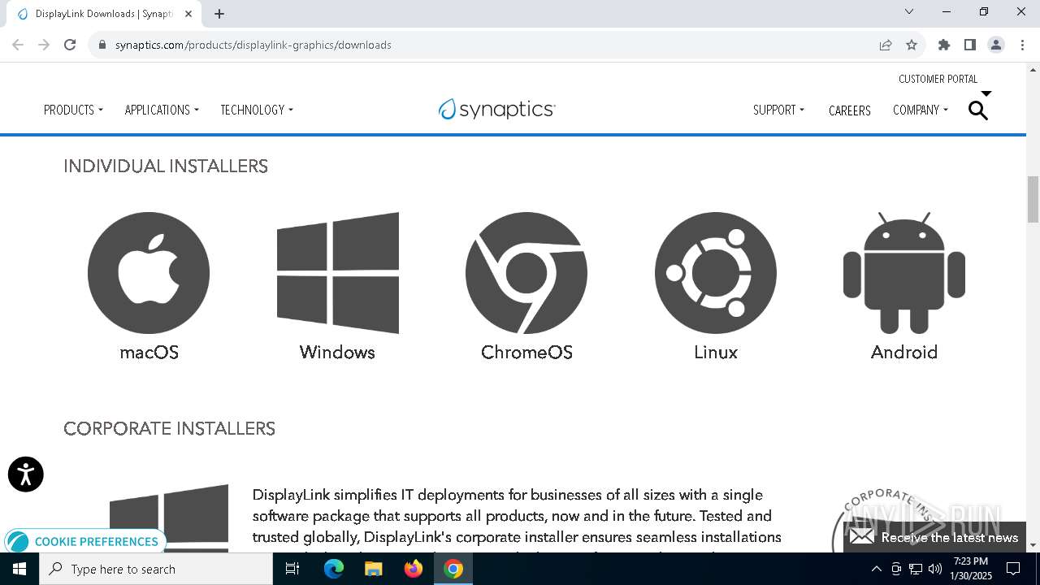The height and width of the screenshot is (585, 1040).
Task: Show hidden system tray icons
Action: (x=876, y=569)
